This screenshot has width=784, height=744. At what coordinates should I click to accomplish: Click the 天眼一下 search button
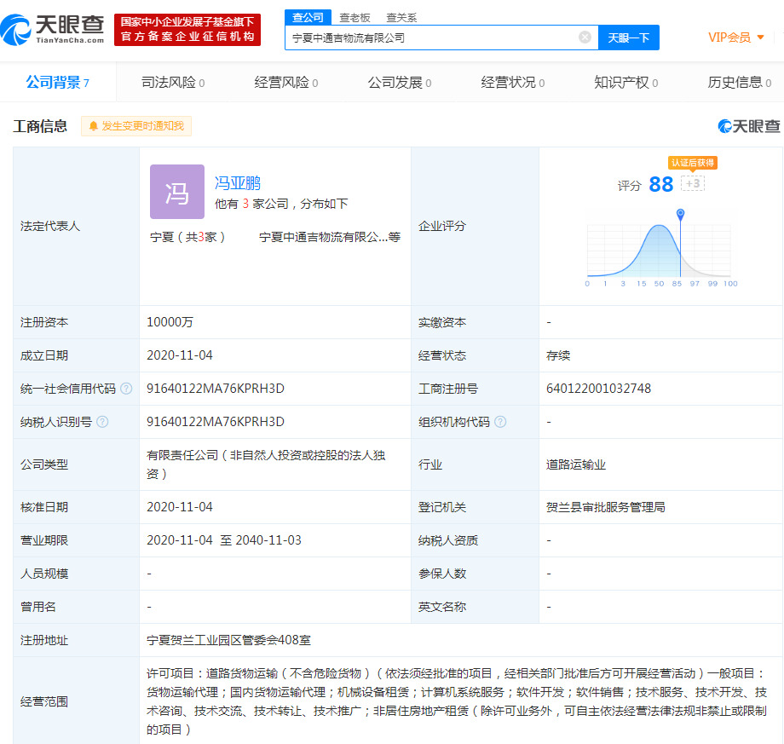point(629,37)
